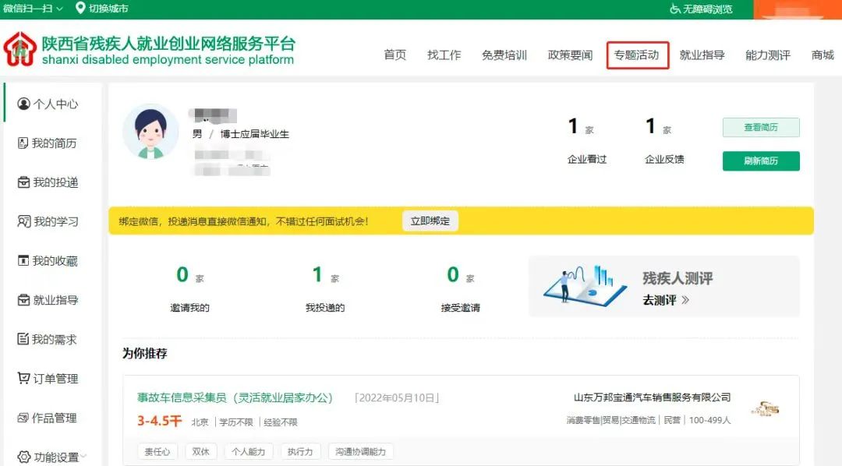
Task: Switch to the 专题活动 tab
Action: [637, 55]
